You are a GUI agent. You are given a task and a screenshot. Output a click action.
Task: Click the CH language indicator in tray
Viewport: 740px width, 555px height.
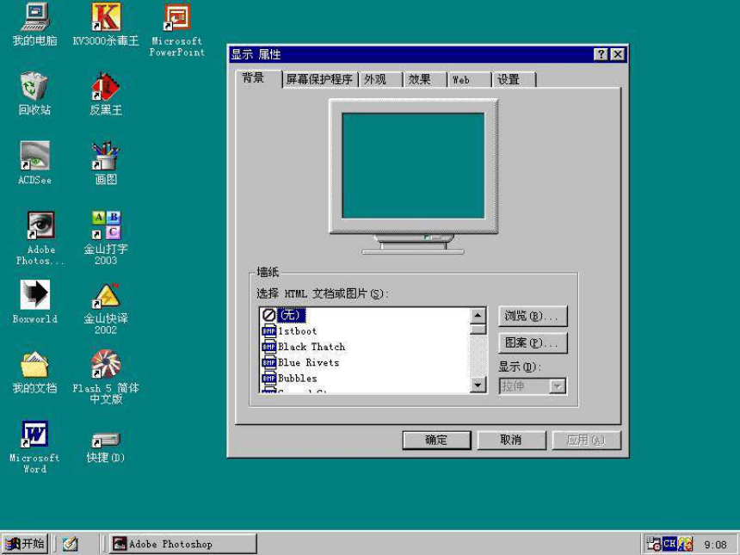[x=669, y=544]
